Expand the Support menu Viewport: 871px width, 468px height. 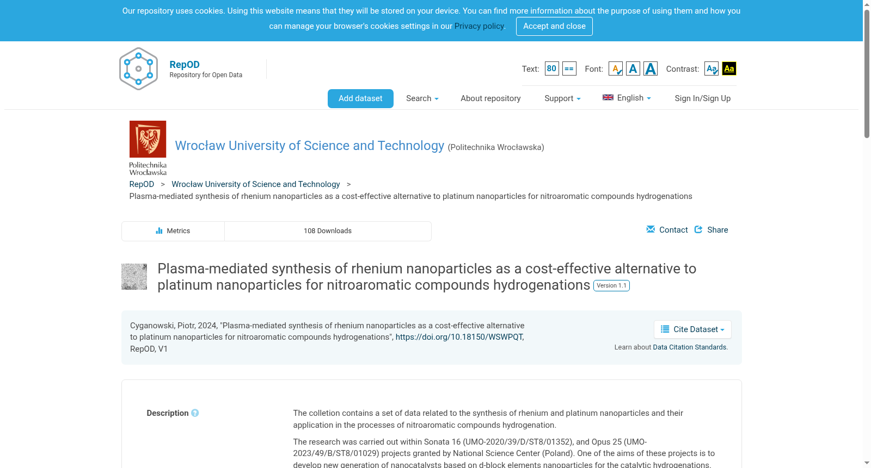click(x=562, y=98)
